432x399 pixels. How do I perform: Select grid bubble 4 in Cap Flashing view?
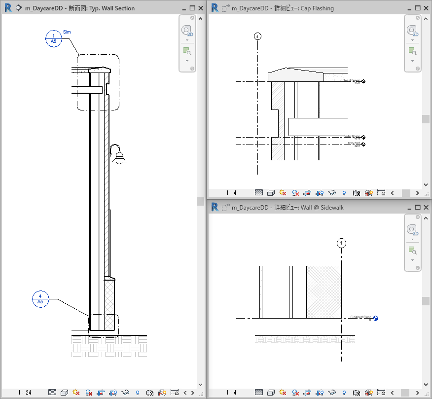point(257,36)
